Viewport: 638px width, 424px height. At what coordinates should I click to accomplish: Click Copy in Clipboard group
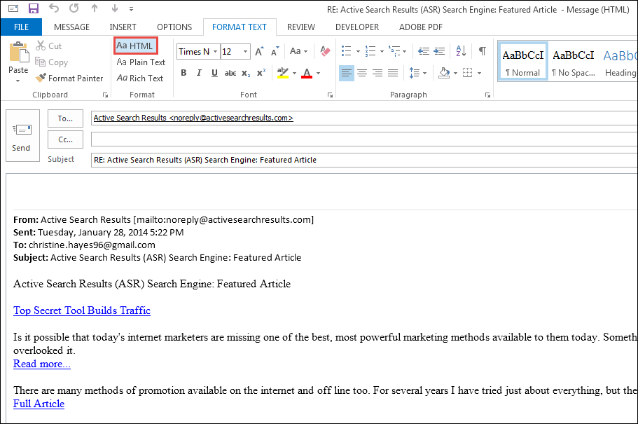point(52,62)
